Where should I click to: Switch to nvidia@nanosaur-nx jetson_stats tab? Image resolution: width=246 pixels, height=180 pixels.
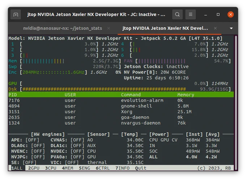63,28
